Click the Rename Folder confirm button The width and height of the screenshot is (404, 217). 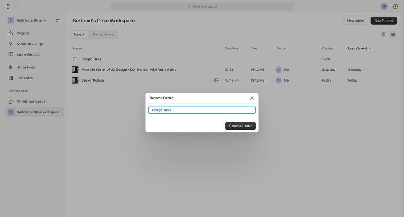click(x=241, y=126)
